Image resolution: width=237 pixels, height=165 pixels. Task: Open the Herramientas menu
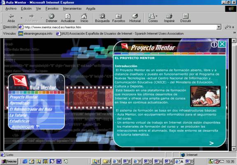pyautogui.click(x=72, y=9)
